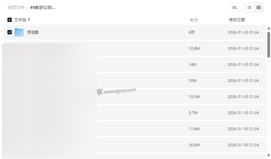The height and width of the screenshot is (159, 271).
Task: Click the 大小 column header
Action: pos(193,20)
